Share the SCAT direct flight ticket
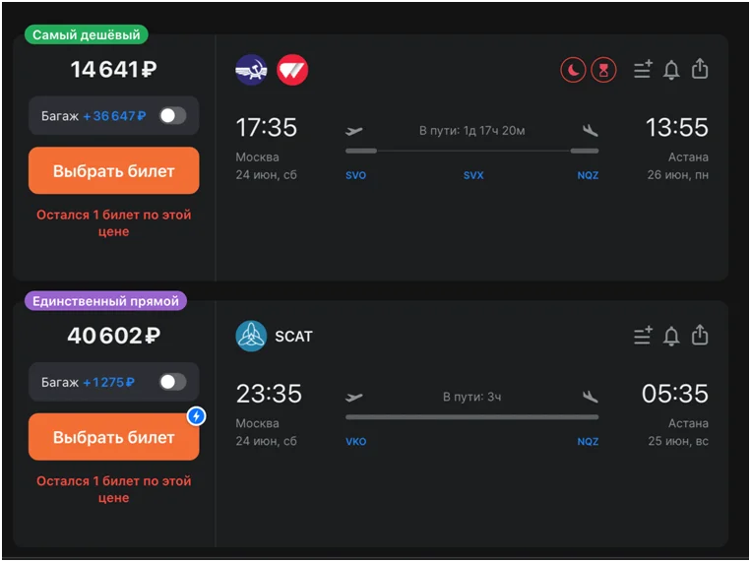 click(x=700, y=336)
